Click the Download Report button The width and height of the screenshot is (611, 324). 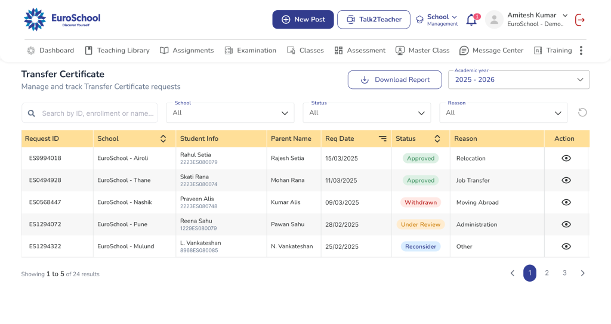395,80
